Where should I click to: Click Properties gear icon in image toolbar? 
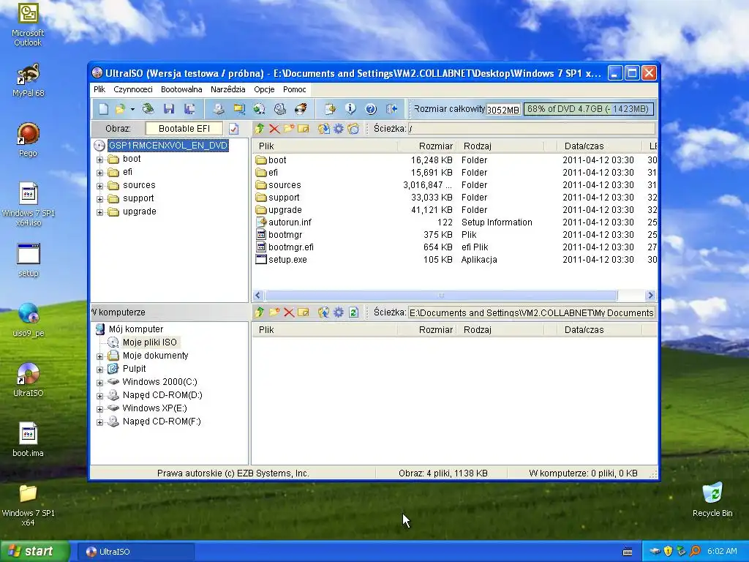coord(338,128)
